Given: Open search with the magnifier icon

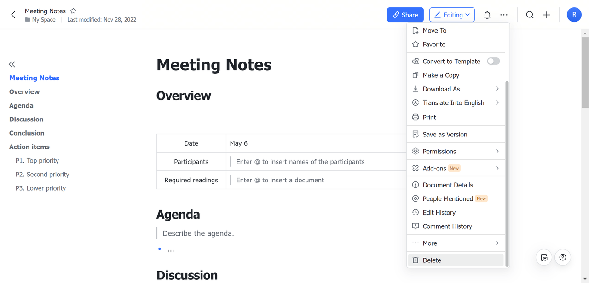Looking at the screenshot, I should [x=530, y=15].
